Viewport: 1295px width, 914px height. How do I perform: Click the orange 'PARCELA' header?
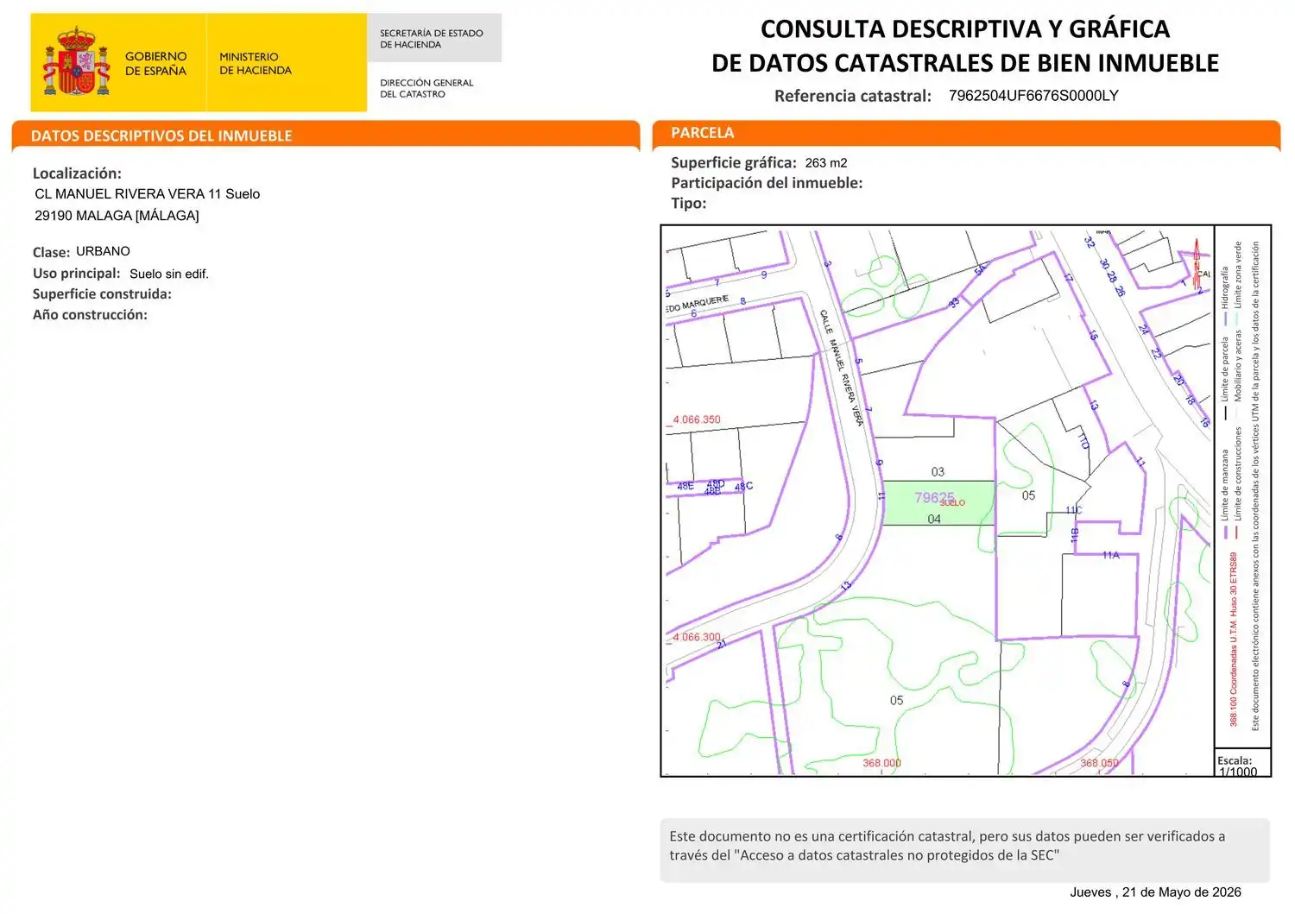pyautogui.click(x=703, y=133)
